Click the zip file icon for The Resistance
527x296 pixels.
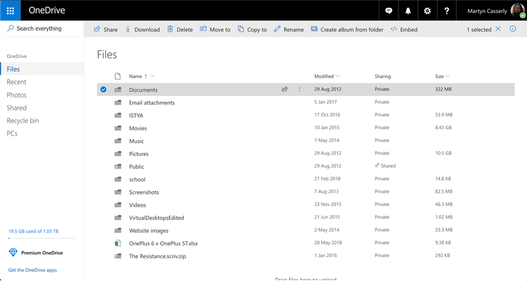coord(118,256)
